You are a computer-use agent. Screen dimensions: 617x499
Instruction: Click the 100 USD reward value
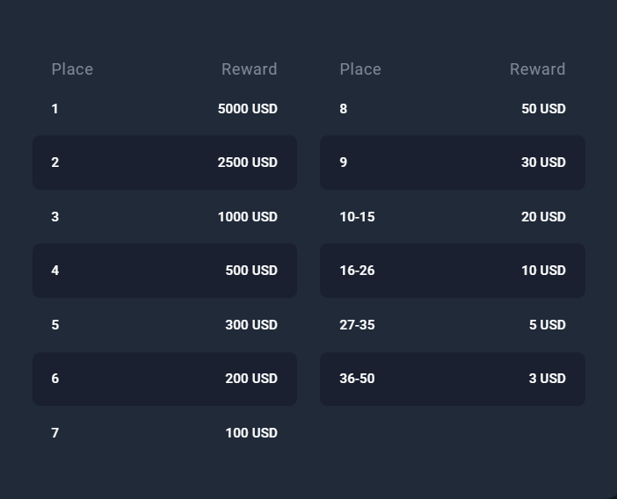coord(250,433)
